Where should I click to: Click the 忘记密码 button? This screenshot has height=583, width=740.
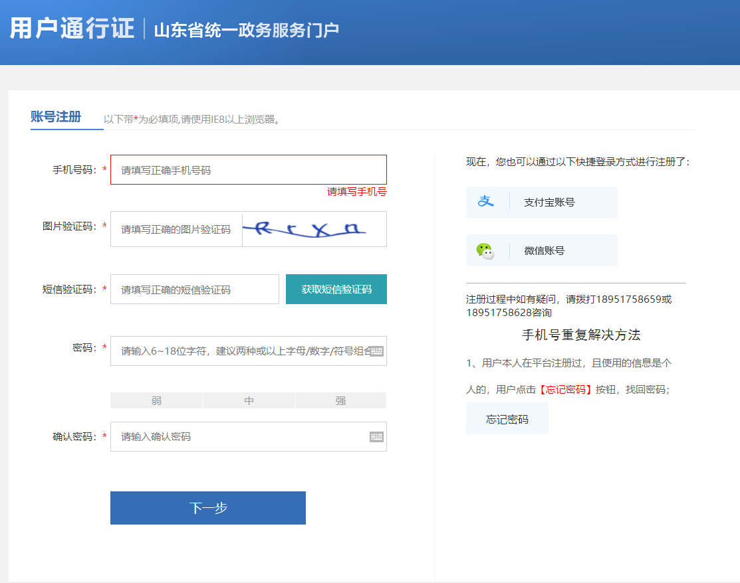507,418
